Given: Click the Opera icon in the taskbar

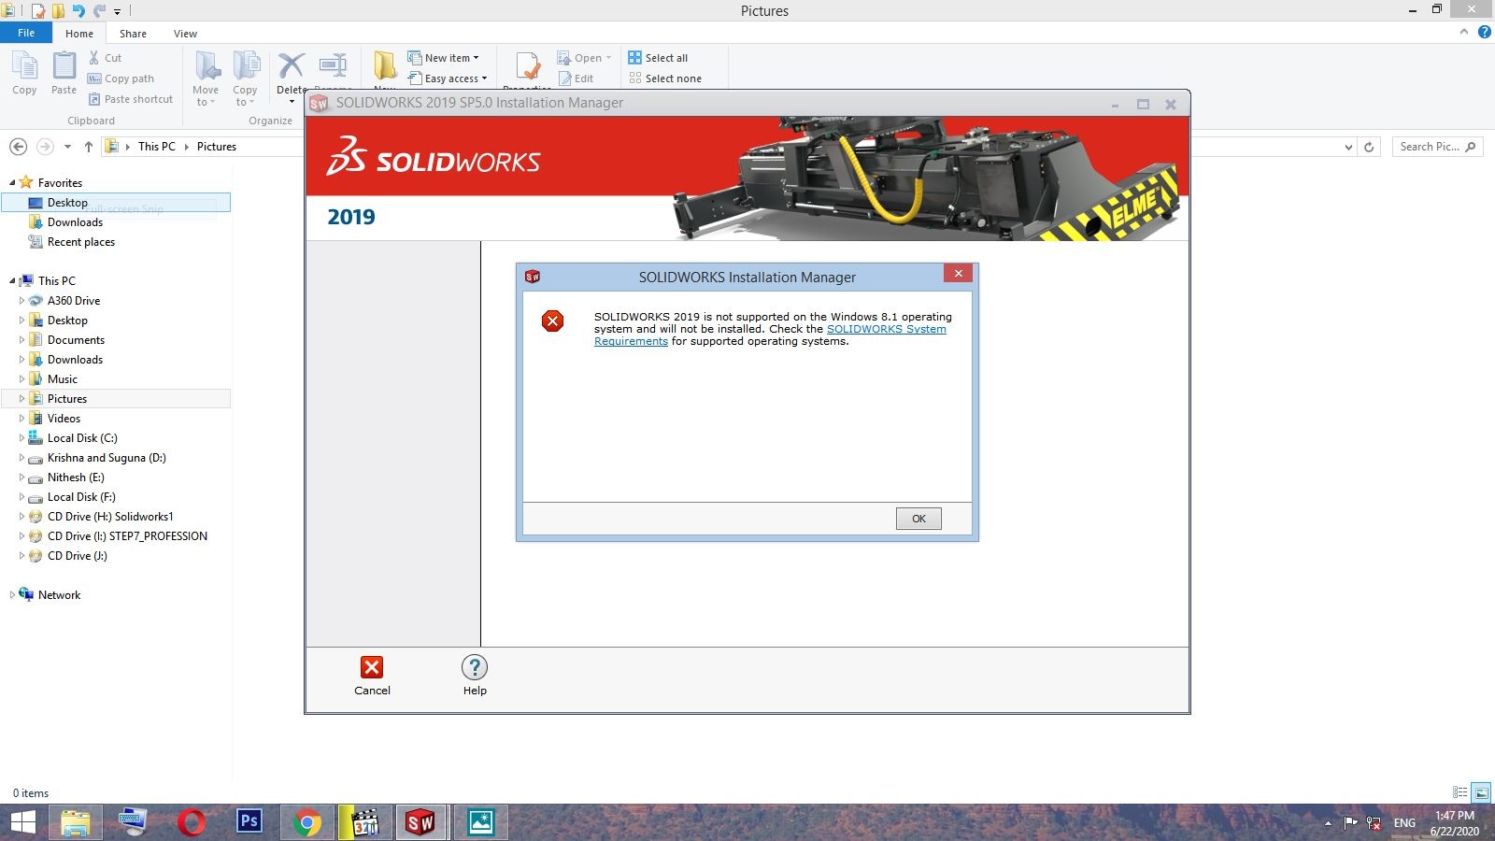Looking at the screenshot, I should point(192,822).
